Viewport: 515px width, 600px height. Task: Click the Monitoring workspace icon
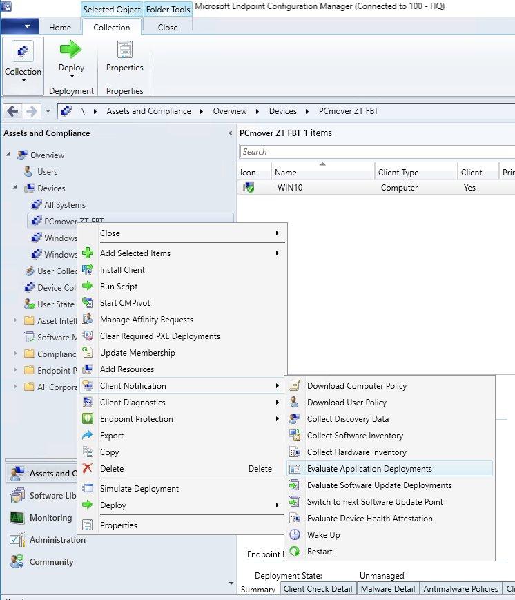pos(17,518)
